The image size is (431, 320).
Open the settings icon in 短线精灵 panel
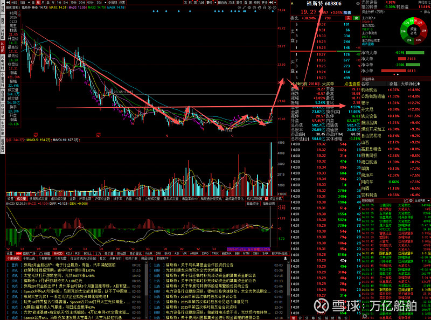pos(411,201)
